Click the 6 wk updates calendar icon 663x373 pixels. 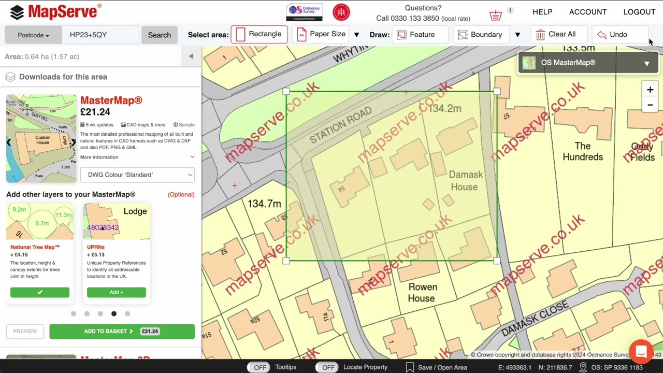click(x=82, y=125)
